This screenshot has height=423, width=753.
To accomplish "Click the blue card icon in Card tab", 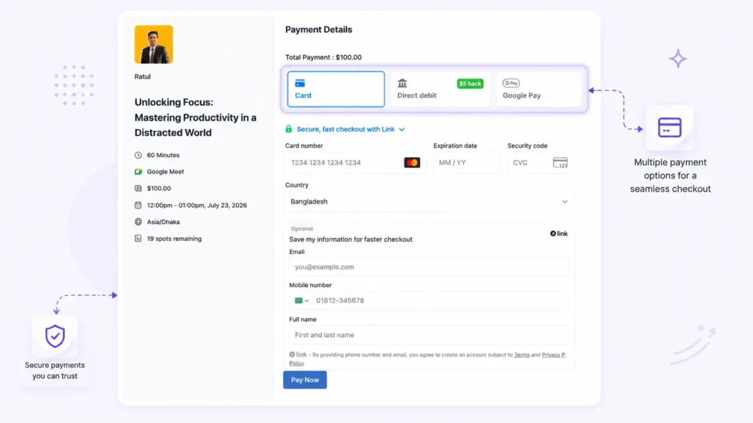I will tap(300, 84).
